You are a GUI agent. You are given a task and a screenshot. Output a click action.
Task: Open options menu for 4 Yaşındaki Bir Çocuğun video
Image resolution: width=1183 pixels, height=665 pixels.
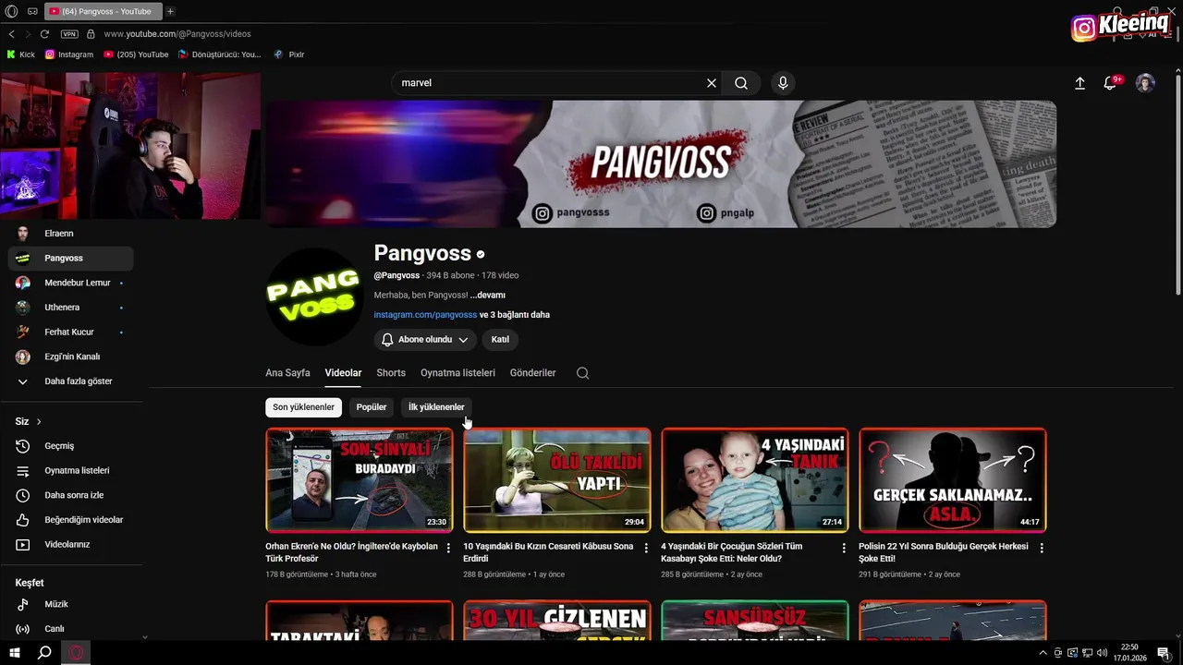coord(844,548)
